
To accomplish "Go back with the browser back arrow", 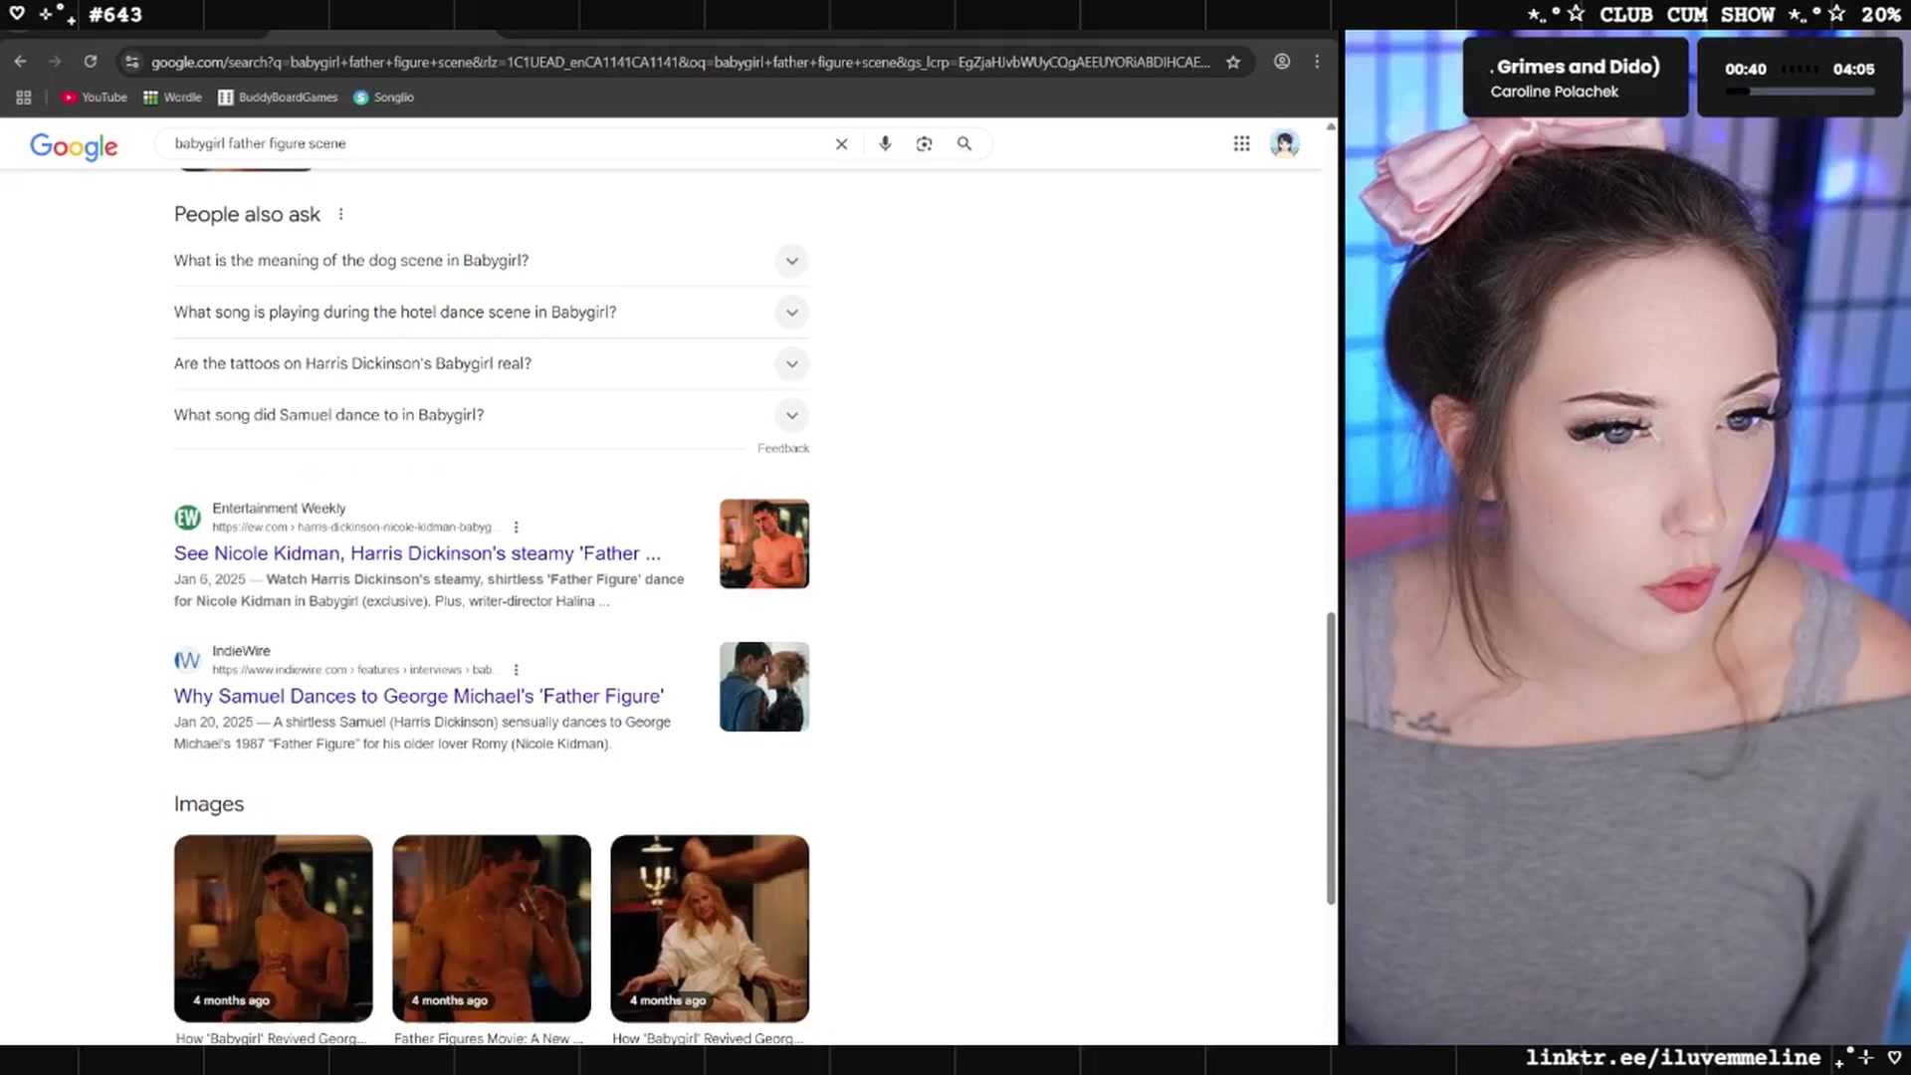I will [x=20, y=62].
